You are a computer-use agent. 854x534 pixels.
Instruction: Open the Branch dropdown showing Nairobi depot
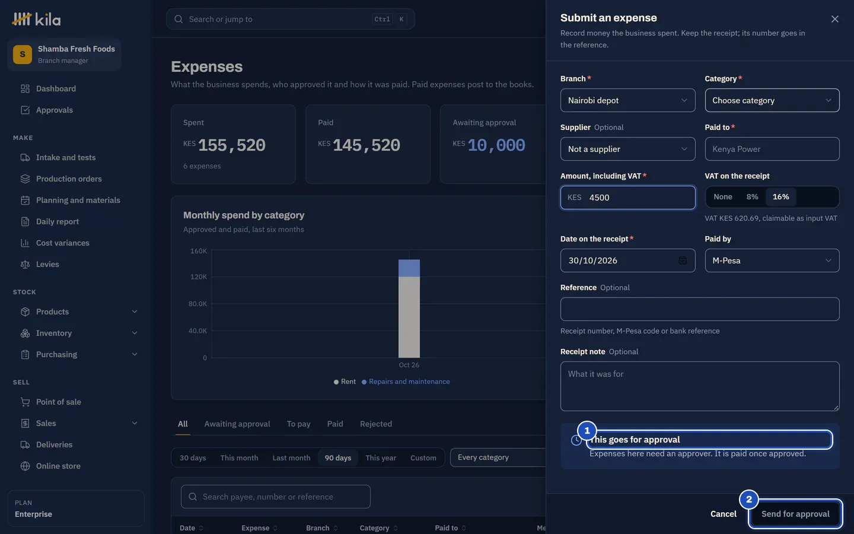627,100
